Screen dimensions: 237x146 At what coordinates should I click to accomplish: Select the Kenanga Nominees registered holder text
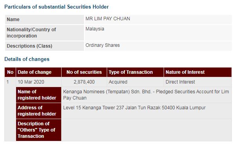coord(146,95)
